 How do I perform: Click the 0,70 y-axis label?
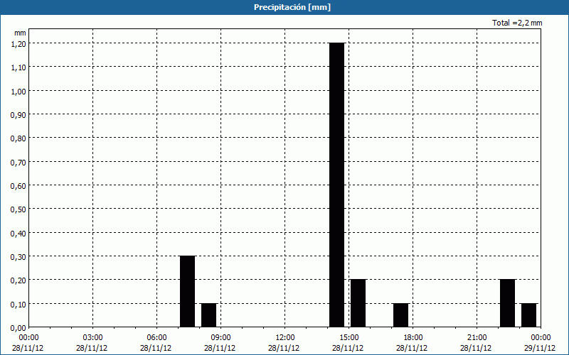18,162
